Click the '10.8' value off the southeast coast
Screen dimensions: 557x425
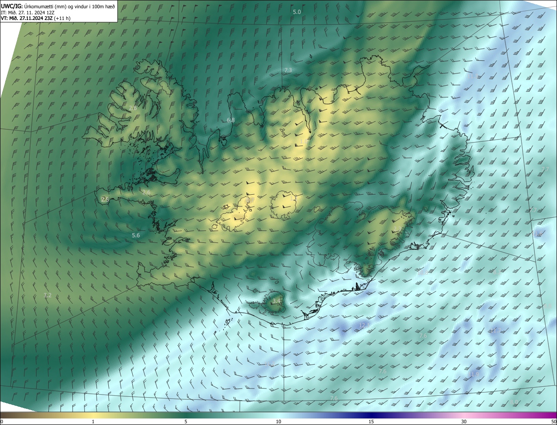click(423, 273)
